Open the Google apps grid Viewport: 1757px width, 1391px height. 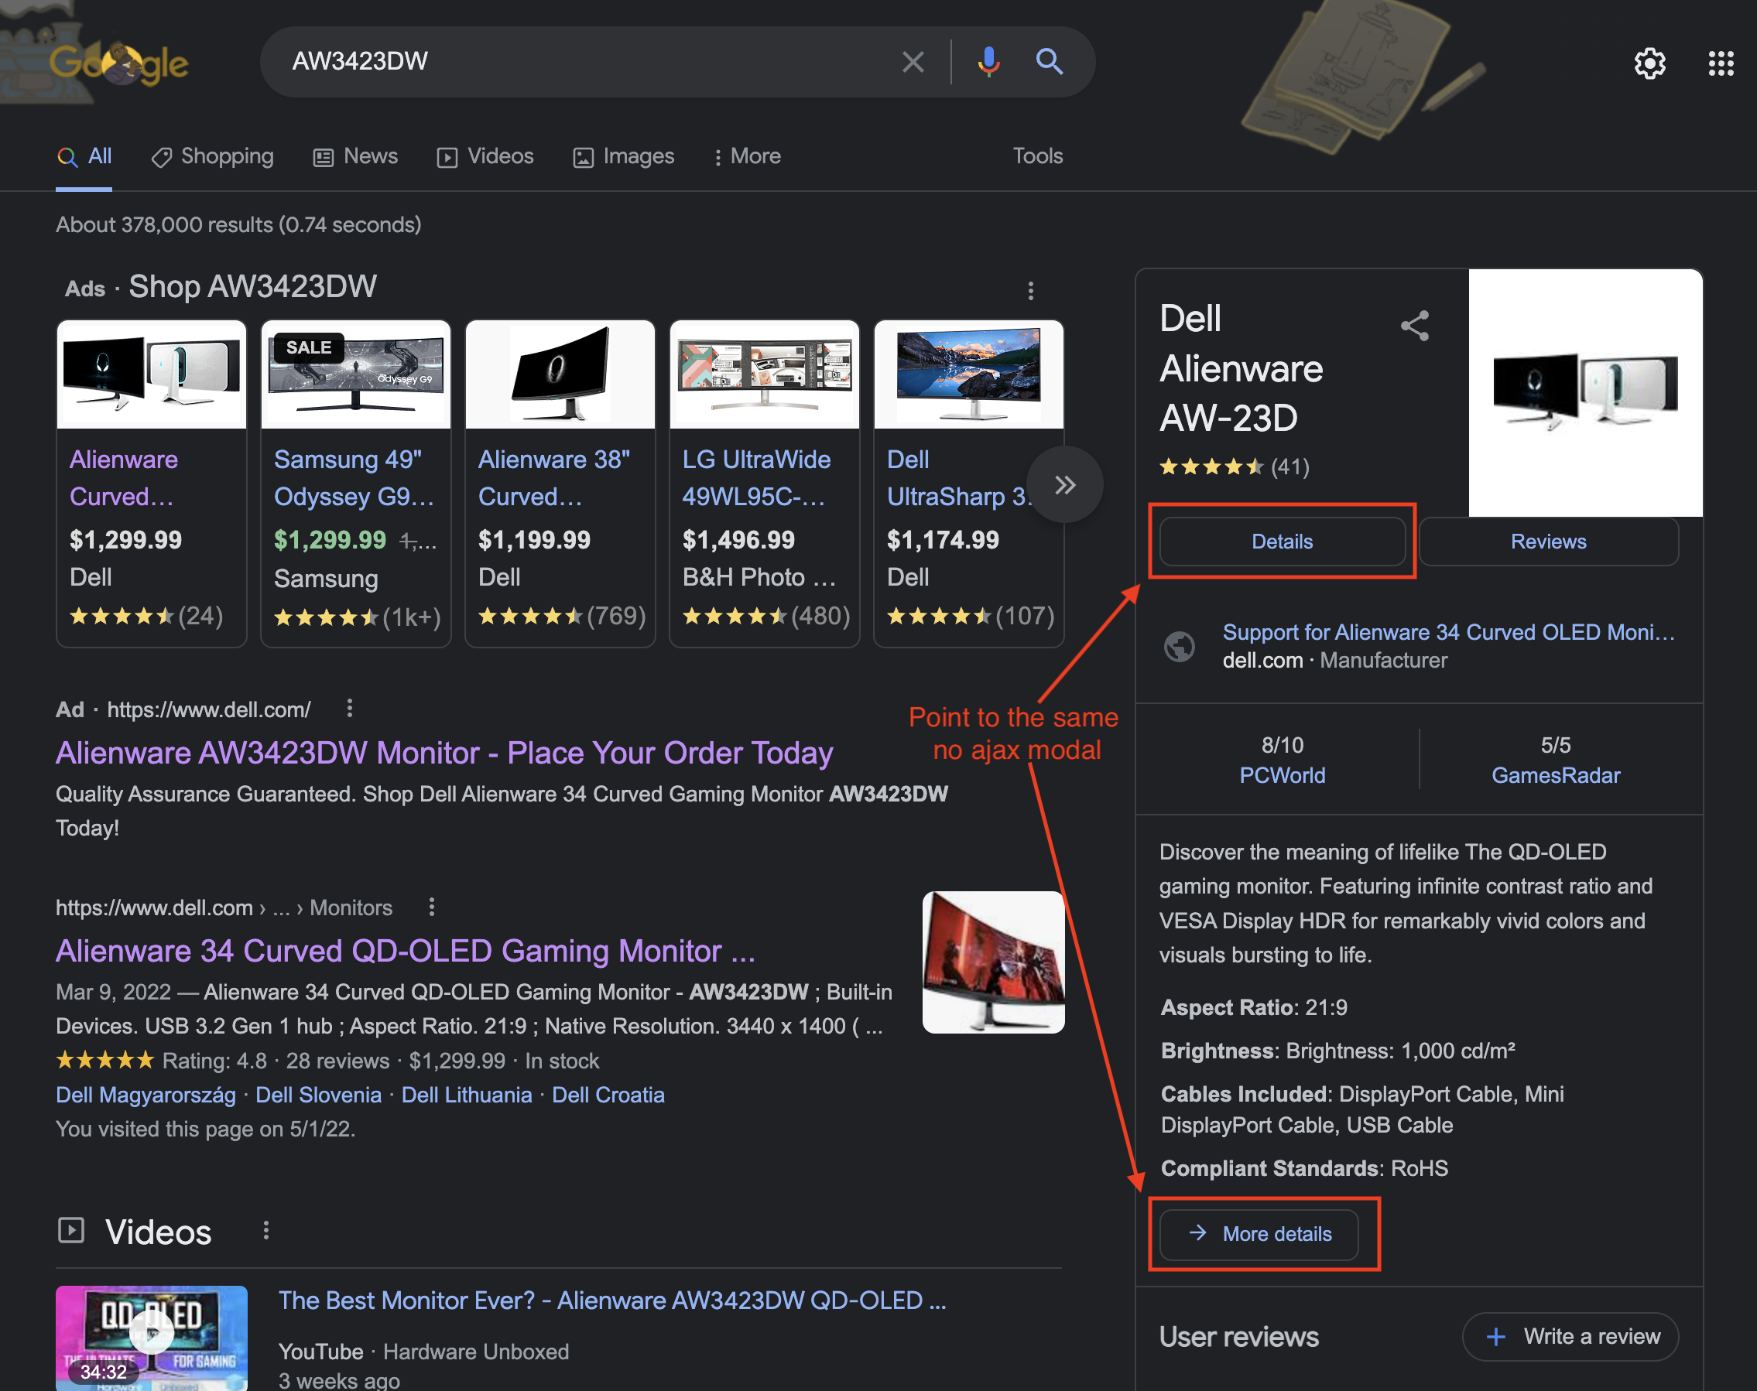[x=1721, y=63]
